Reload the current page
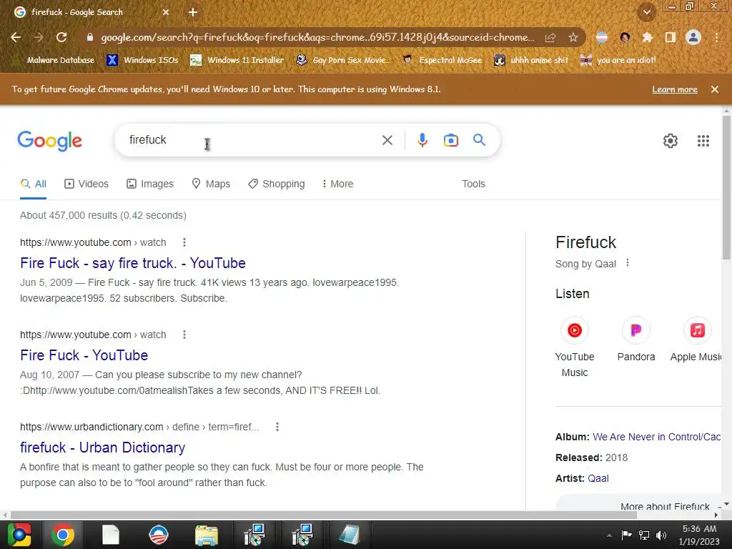The width and height of the screenshot is (732, 549). (61, 37)
